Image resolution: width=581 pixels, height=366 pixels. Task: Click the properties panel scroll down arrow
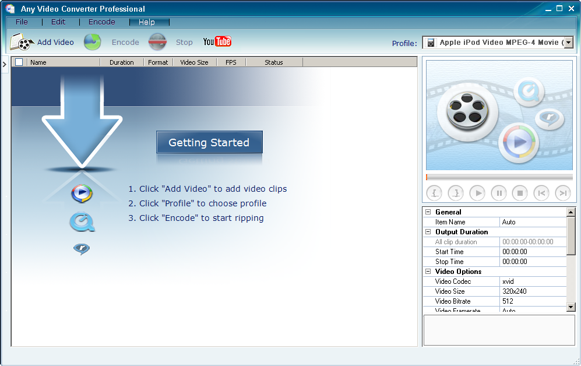click(571, 307)
